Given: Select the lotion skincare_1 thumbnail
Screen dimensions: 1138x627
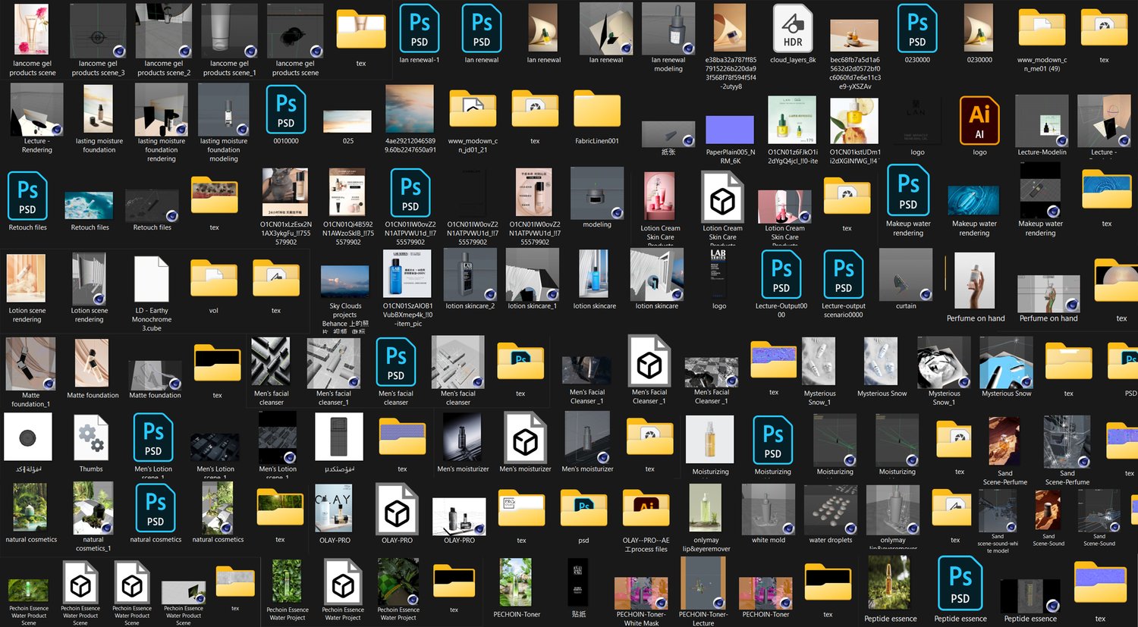Looking at the screenshot, I should [533, 274].
